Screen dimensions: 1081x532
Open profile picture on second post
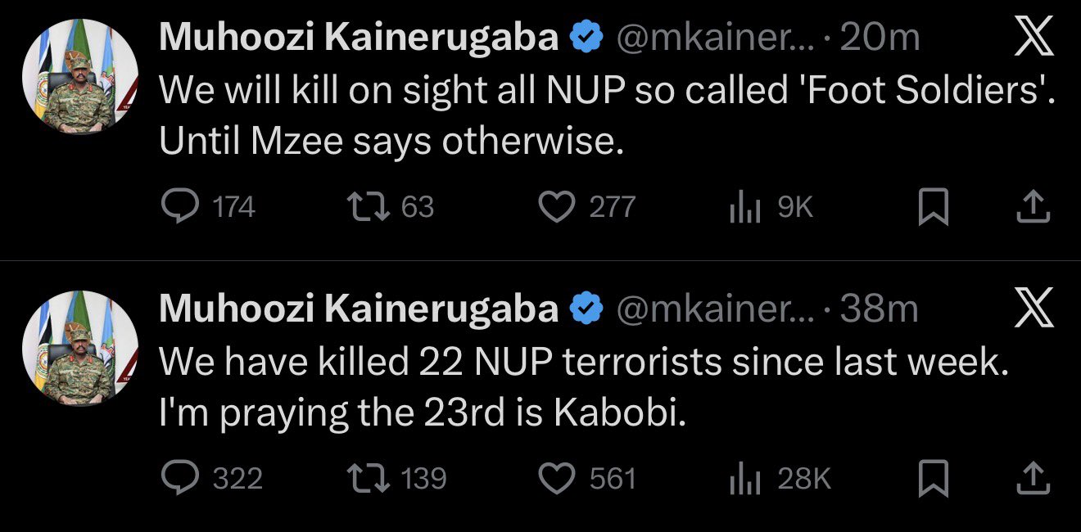click(x=79, y=347)
